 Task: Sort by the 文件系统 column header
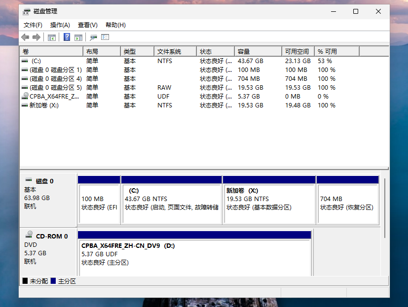[x=175, y=51]
